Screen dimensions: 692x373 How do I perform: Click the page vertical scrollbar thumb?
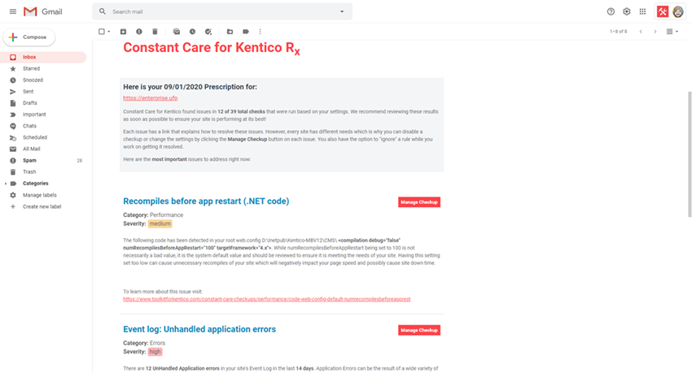pyautogui.click(x=690, y=154)
